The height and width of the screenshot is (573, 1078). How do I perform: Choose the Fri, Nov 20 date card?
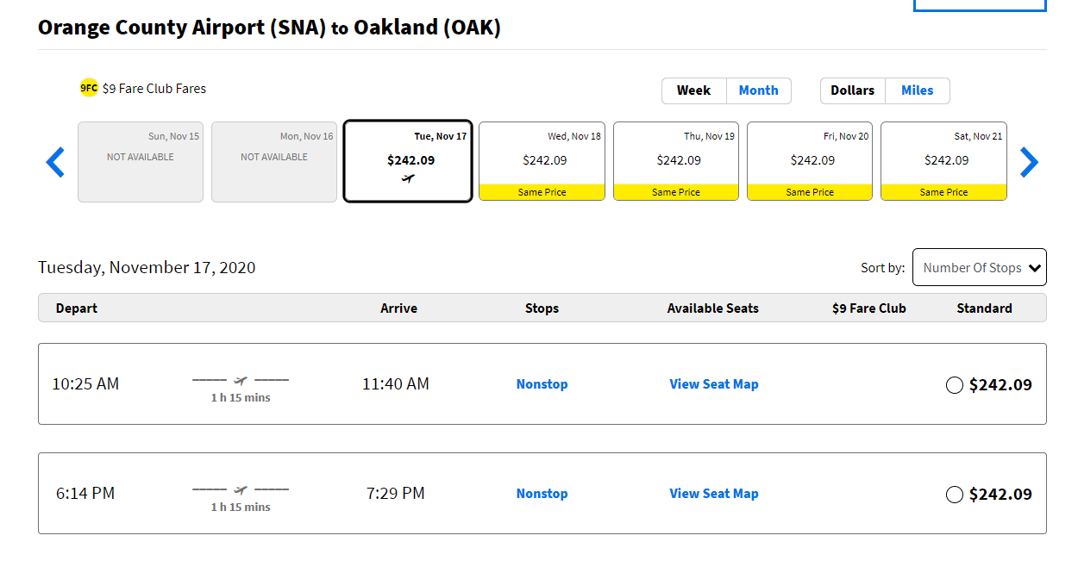[x=810, y=161]
